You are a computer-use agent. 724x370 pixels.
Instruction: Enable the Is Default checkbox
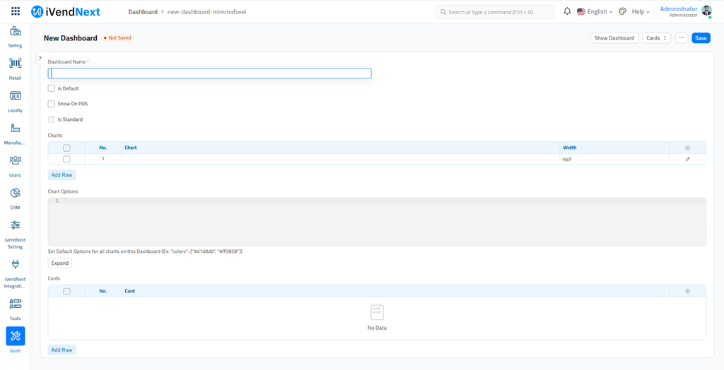(52, 88)
